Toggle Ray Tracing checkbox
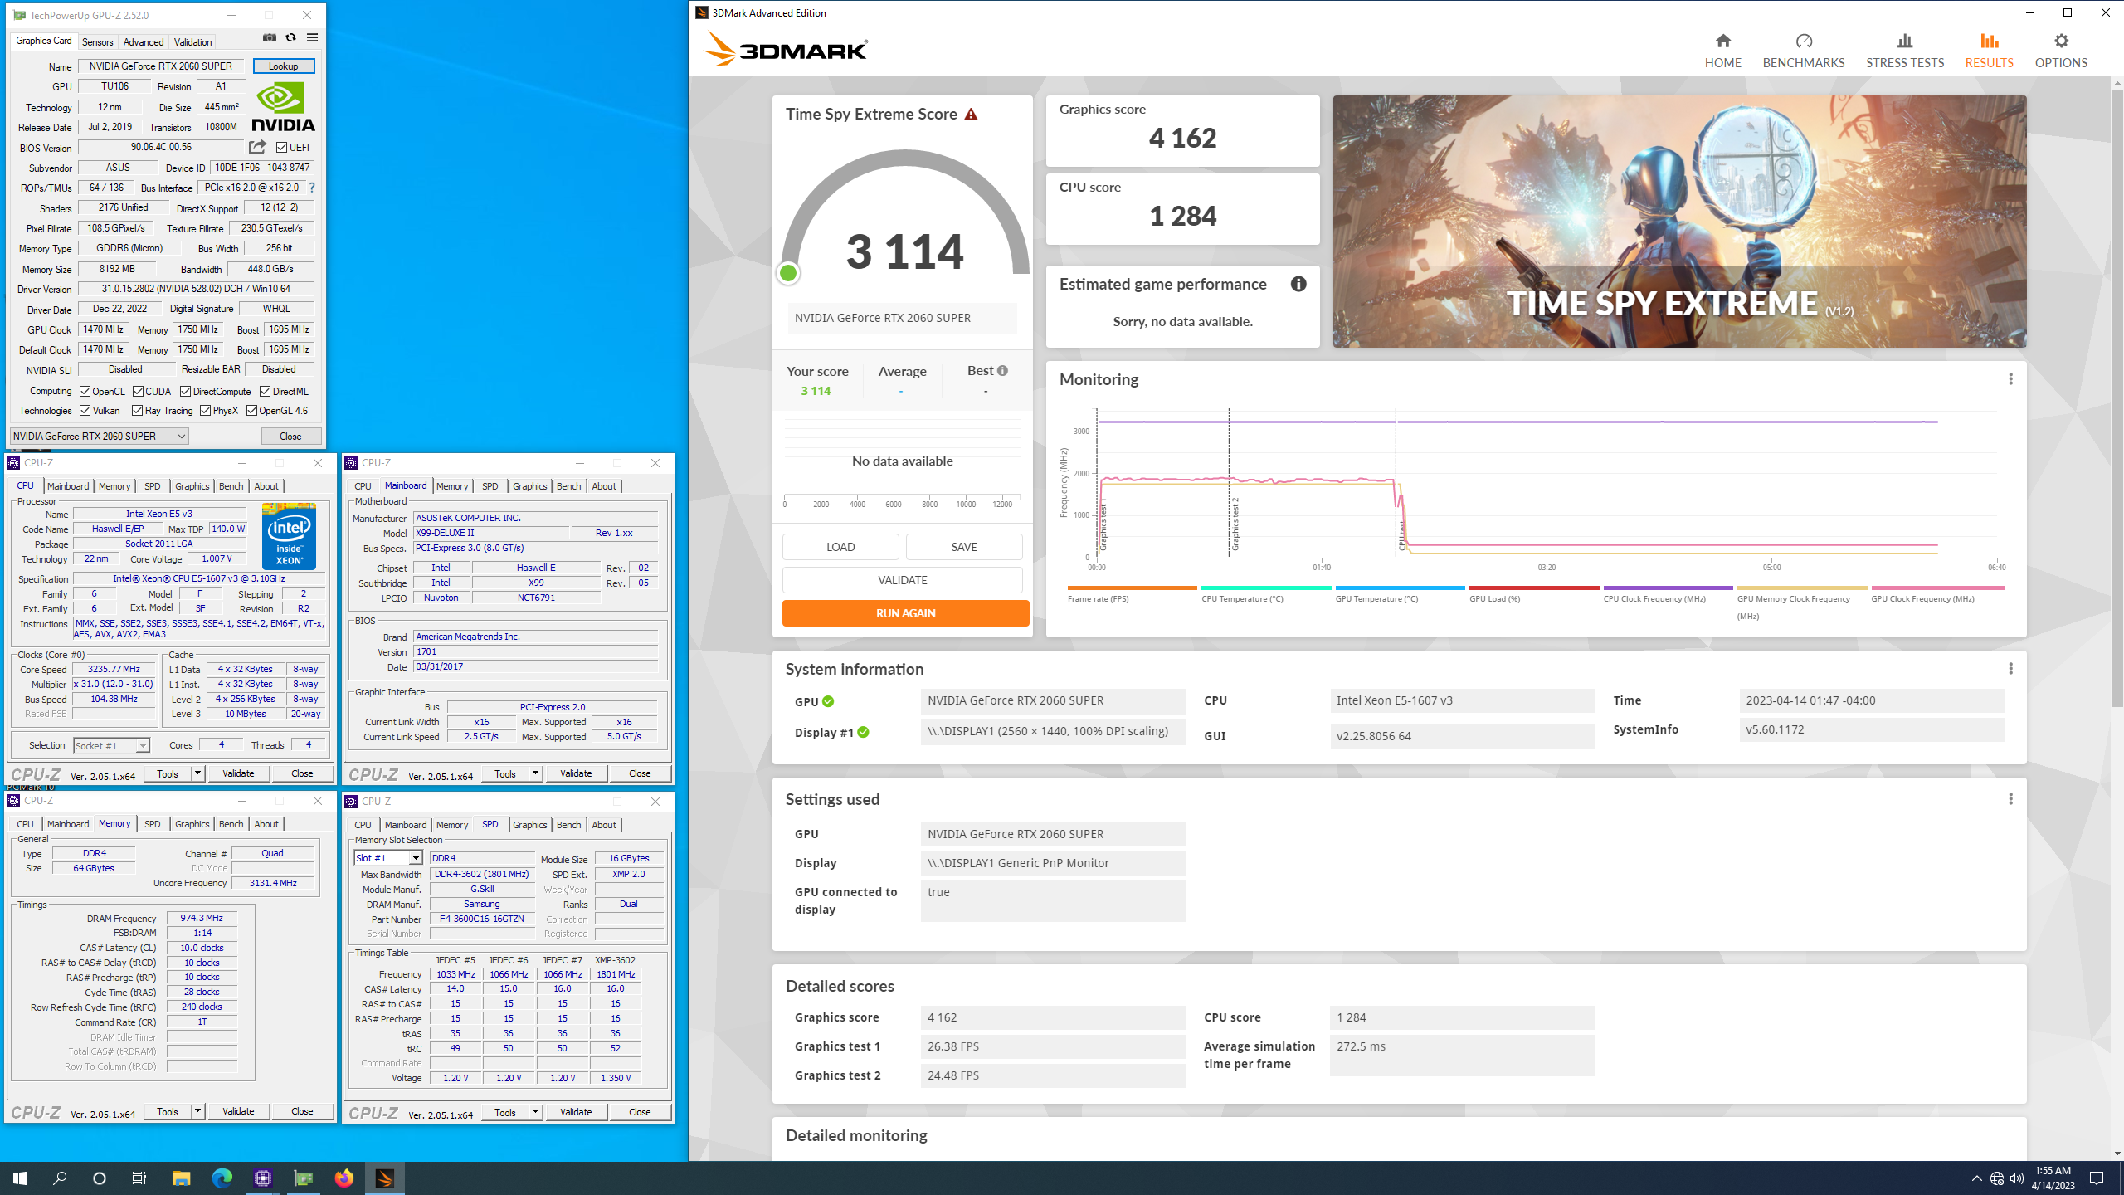 coord(138,411)
